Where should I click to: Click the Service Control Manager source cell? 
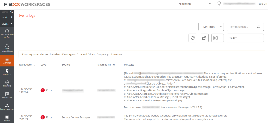tap(76, 117)
